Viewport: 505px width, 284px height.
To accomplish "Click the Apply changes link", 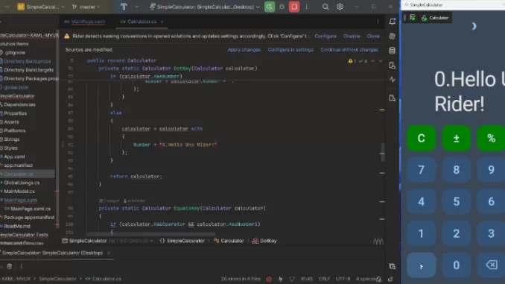I will point(244,50).
